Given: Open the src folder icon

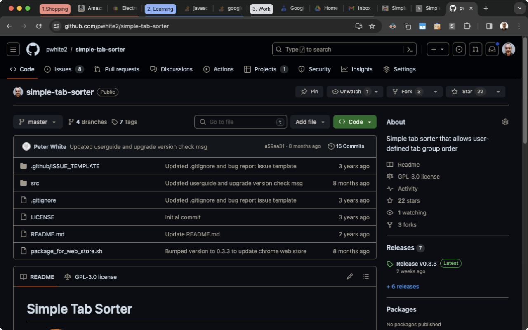Looking at the screenshot, I should pos(24,183).
